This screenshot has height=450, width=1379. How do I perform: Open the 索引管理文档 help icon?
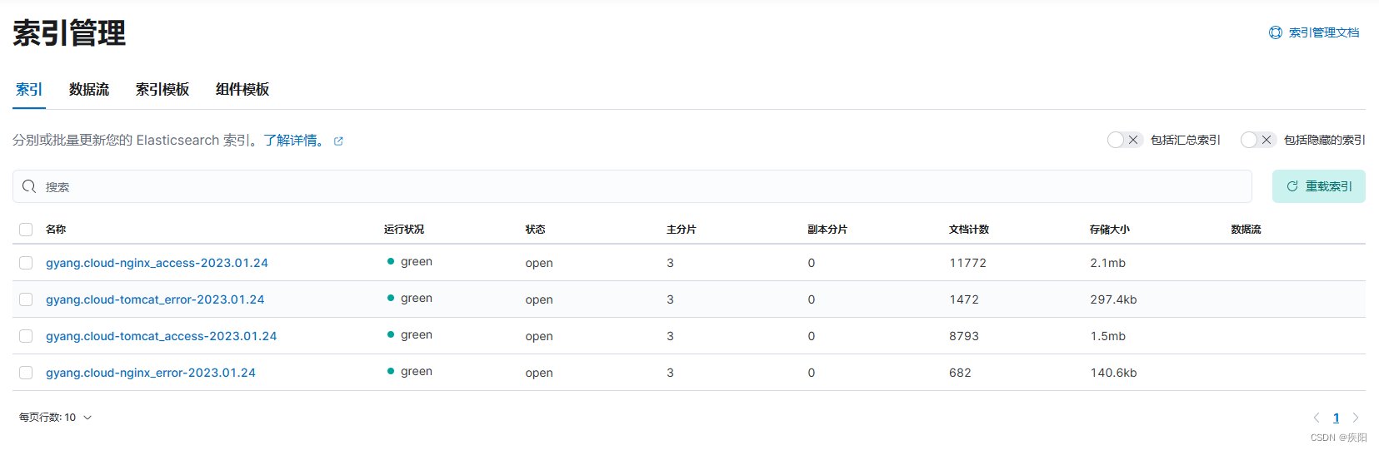pyautogui.click(x=1276, y=32)
